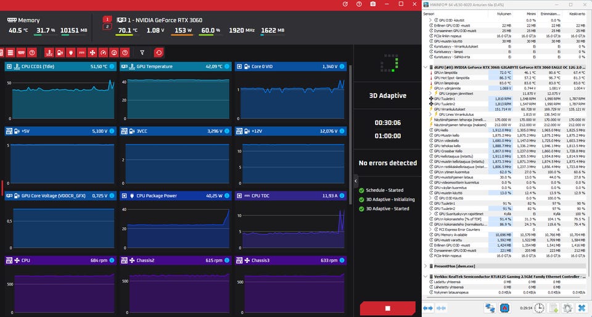This screenshot has height=317, width=592.
Task: Toggle the graph icon left of Chassis3 header
Action: tap(239, 260)
